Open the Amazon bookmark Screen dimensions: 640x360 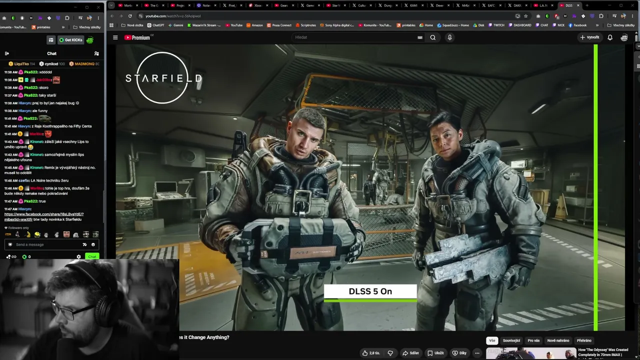254,25
